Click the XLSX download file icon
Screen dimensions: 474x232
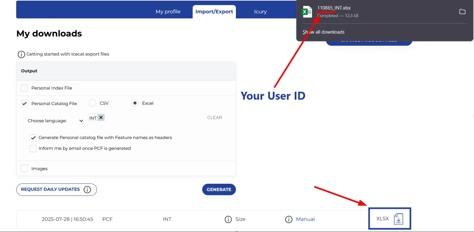pyautogui.click(x=398, y=219)
